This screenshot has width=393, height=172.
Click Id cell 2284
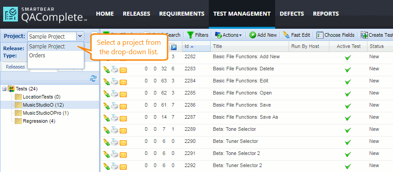pyautogui.click(x=190, y=81)
